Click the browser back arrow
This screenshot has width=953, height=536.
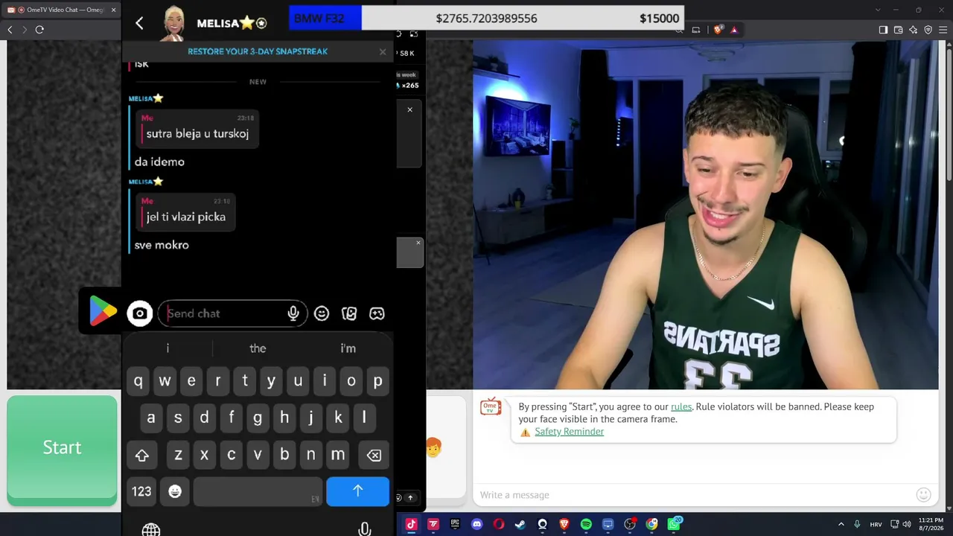[10, 30]
